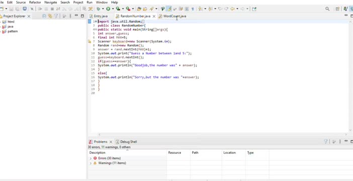The image size is (353, 181).
Task: Open the Search magnifier icon at top right
Action: (327, 9)
